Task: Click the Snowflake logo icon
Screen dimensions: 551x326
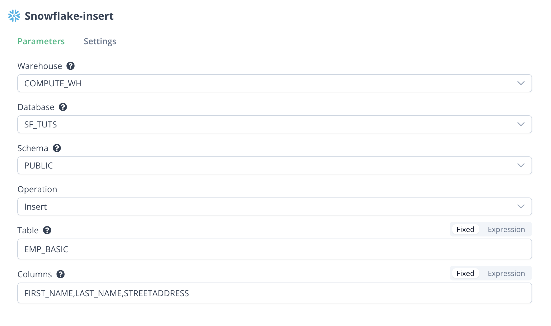Action: pos(14,16)
